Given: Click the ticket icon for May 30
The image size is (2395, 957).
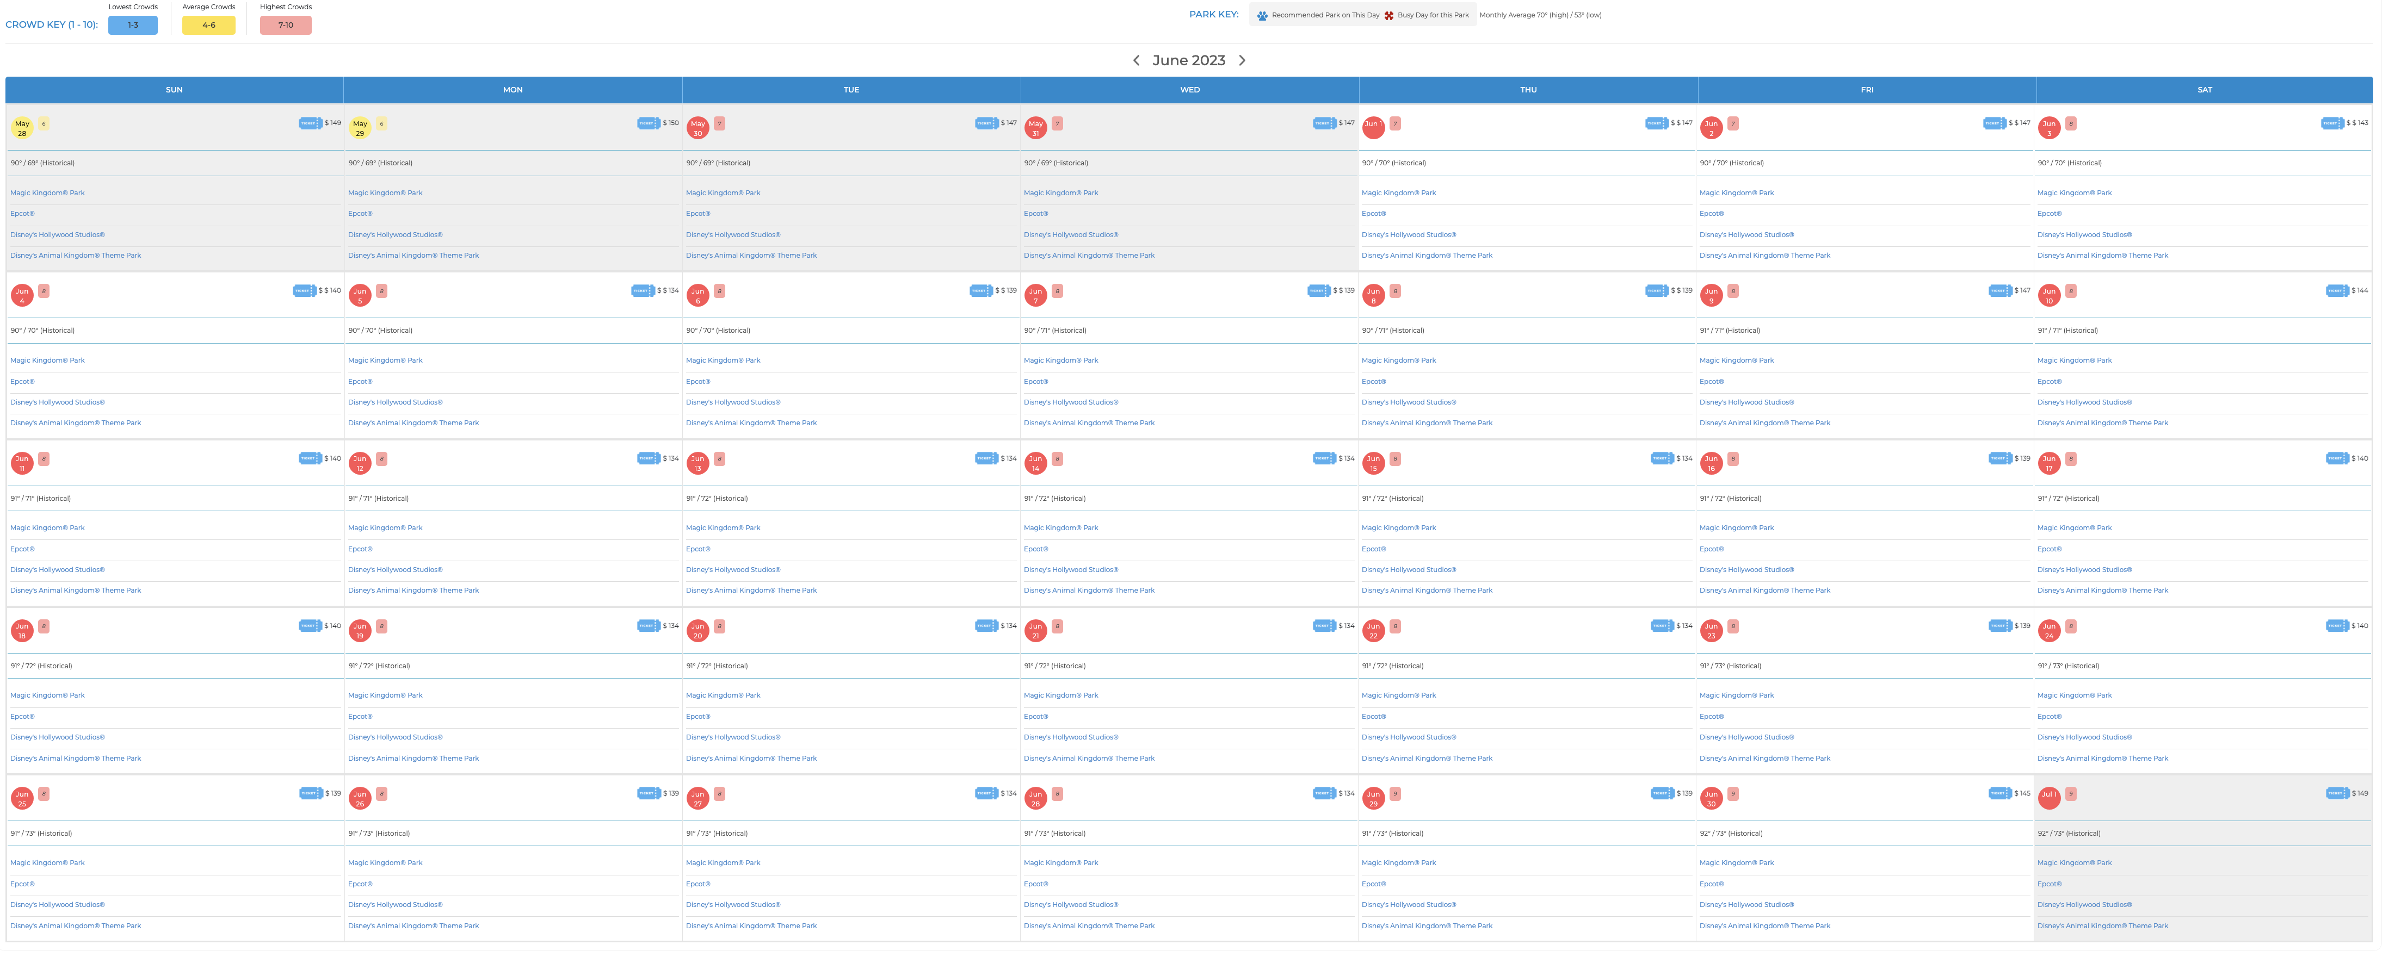Looking at the screenshot, I should (986, 123).
